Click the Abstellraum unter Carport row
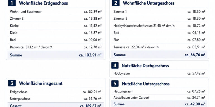The image size is (215, 107). pos(159,98)
